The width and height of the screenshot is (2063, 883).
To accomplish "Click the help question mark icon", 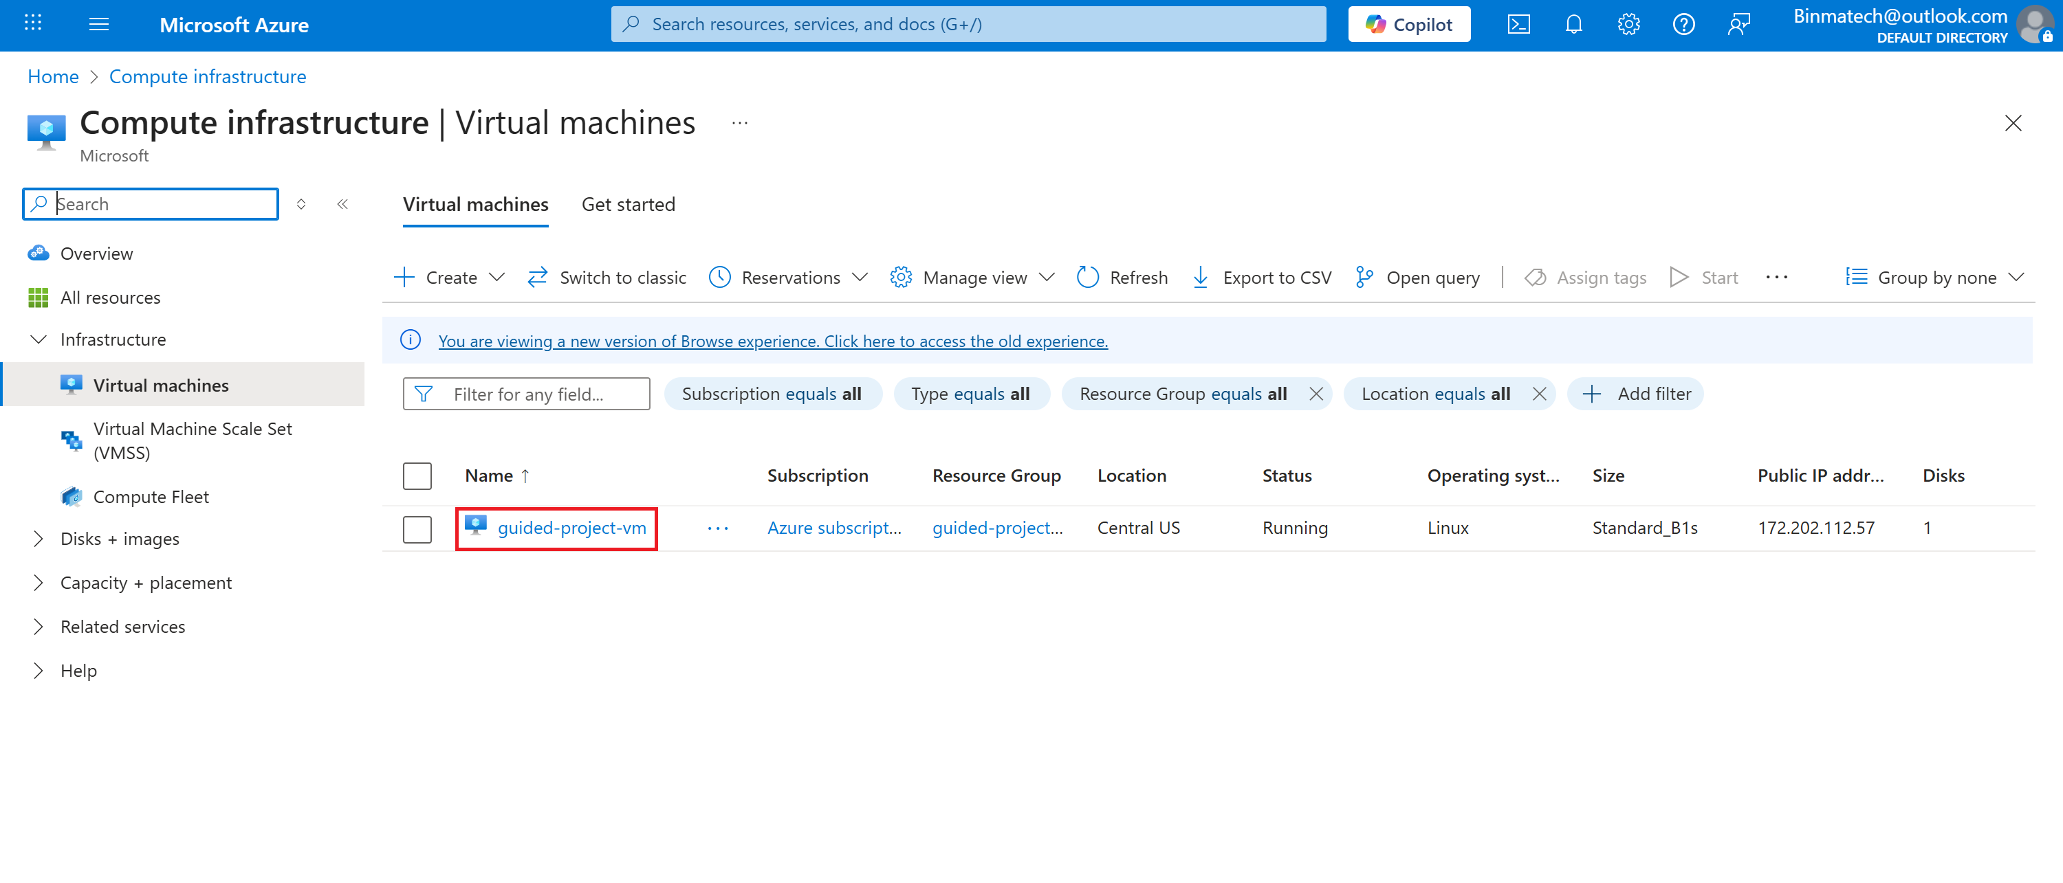I will [x=1683, y=25].
